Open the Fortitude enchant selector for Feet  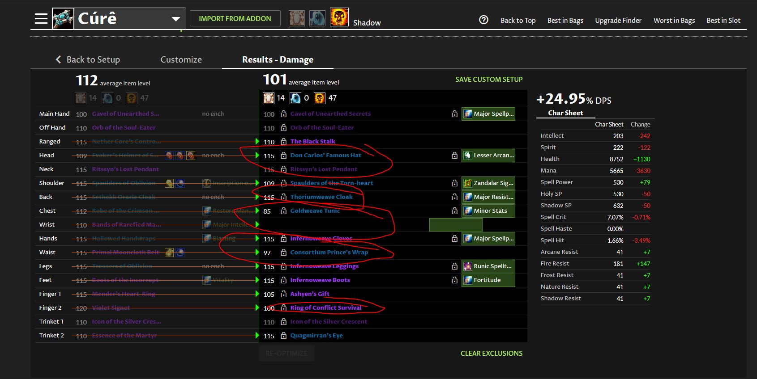(x=488, y=280)
